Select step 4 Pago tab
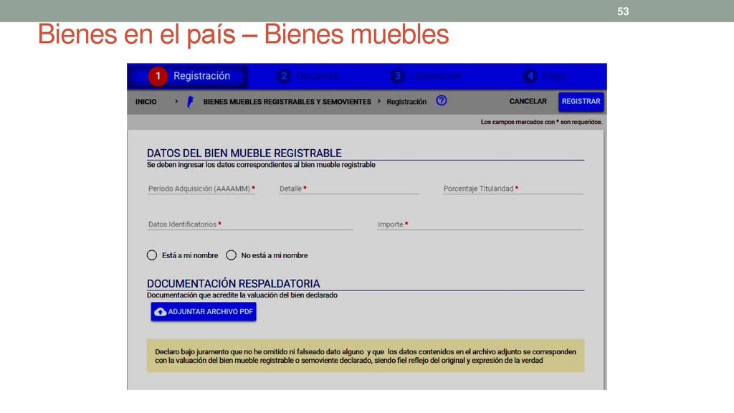Image resolution: width=734 pixels, height=413 pixels. (x=545, y=76)
